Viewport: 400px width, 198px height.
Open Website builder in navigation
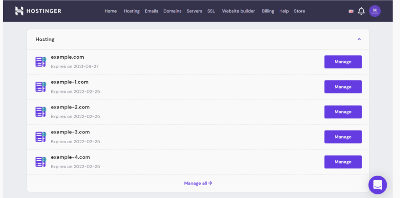[238, 11]
